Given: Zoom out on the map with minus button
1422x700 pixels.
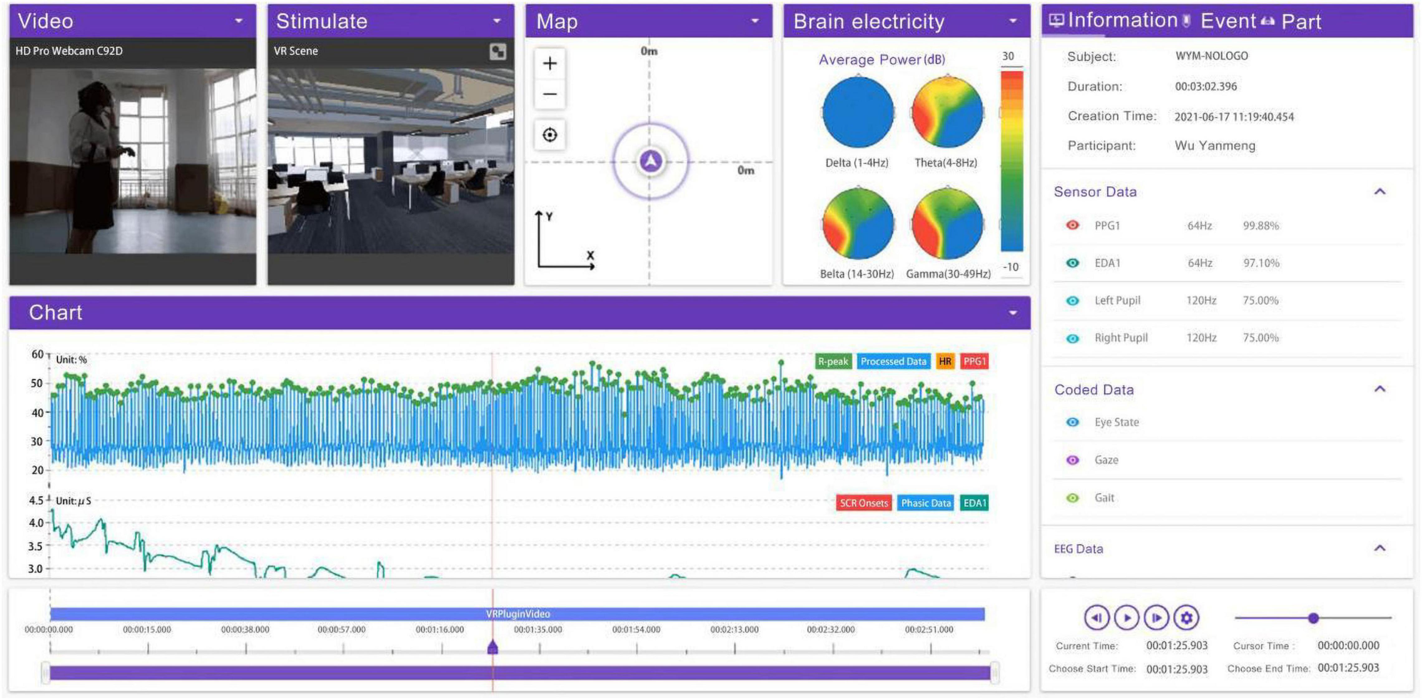Looking at the screenshot, I should click(550, 94).
